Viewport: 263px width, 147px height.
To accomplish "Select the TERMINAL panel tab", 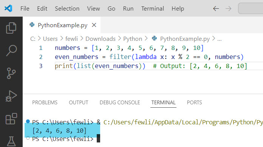I will point(163,102).
